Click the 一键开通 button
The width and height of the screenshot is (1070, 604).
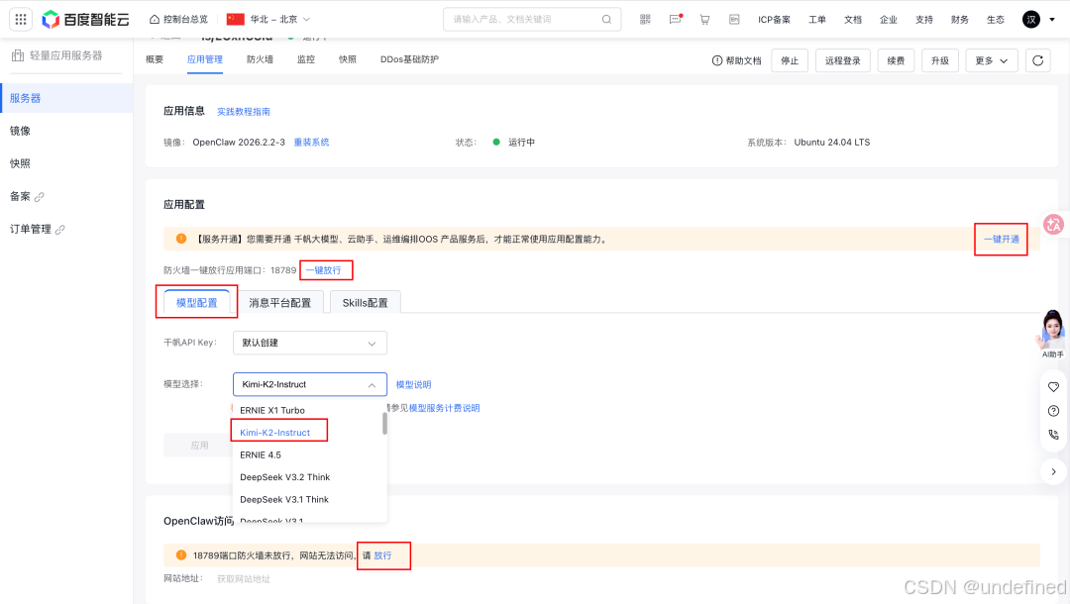[x=1001, y=240]
